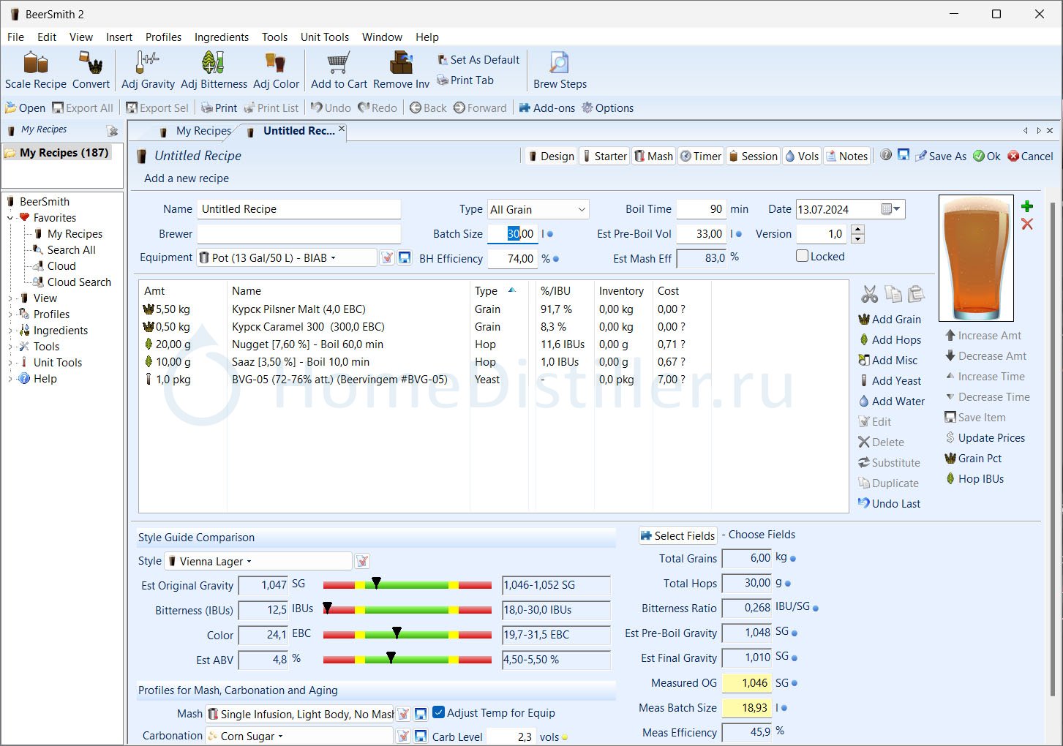Expand the Ingredients tree node

click(x=10, y=331)
